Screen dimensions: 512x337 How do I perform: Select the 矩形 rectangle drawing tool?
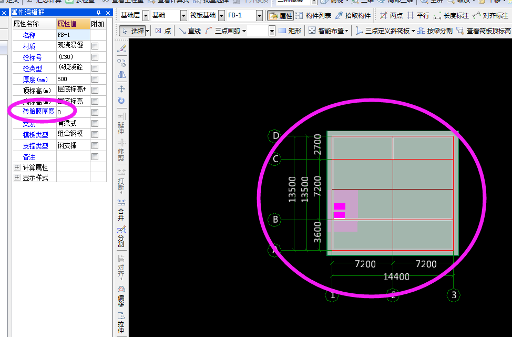point(290,31)
